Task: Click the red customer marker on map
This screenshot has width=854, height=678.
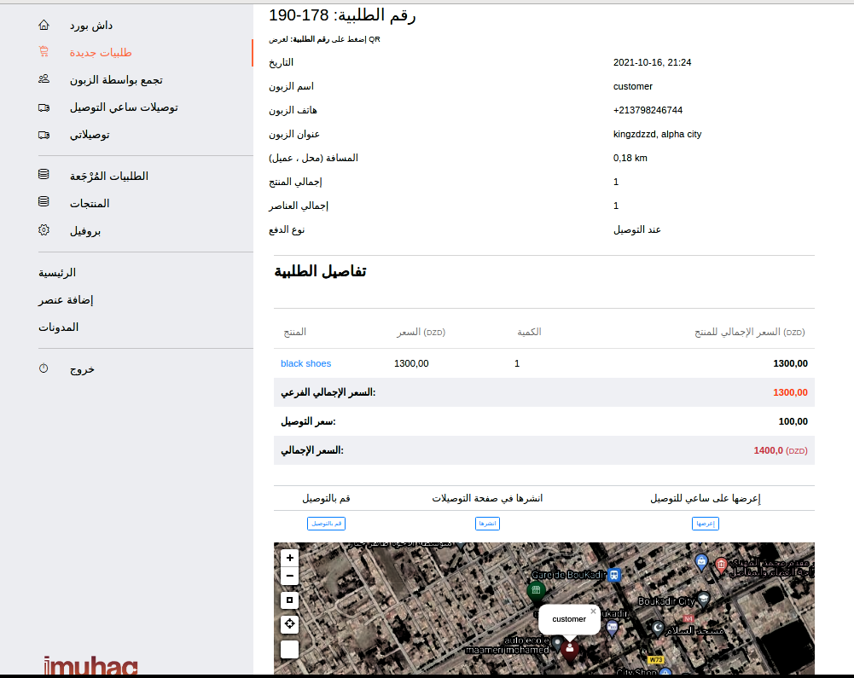Action: click(570, 649)
